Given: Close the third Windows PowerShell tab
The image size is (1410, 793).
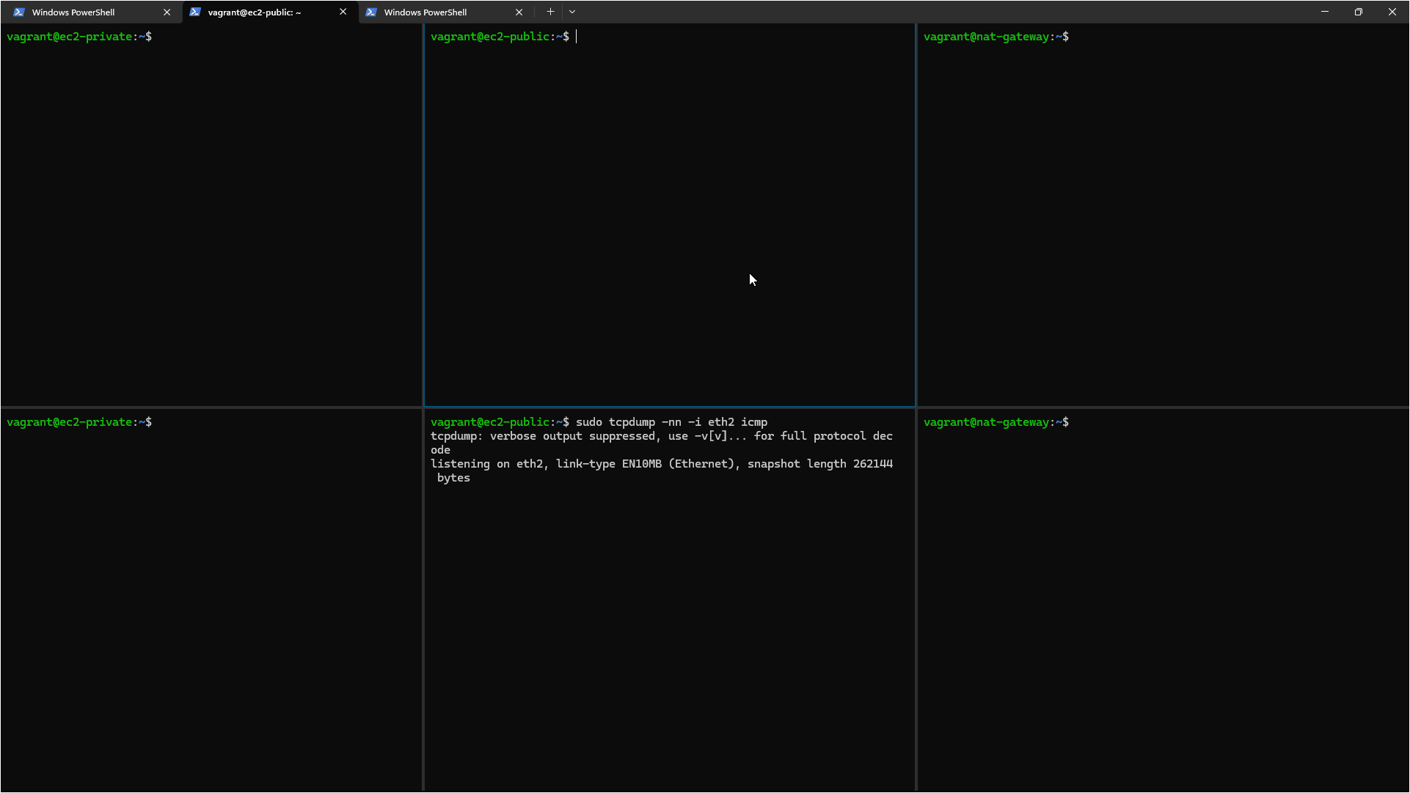Looking at the screenshot, I should click(519, 12).
